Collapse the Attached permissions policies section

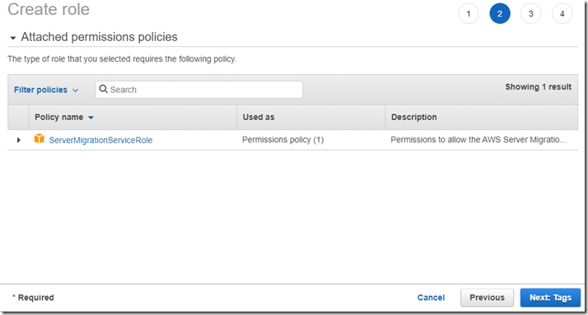click(13, 38)
